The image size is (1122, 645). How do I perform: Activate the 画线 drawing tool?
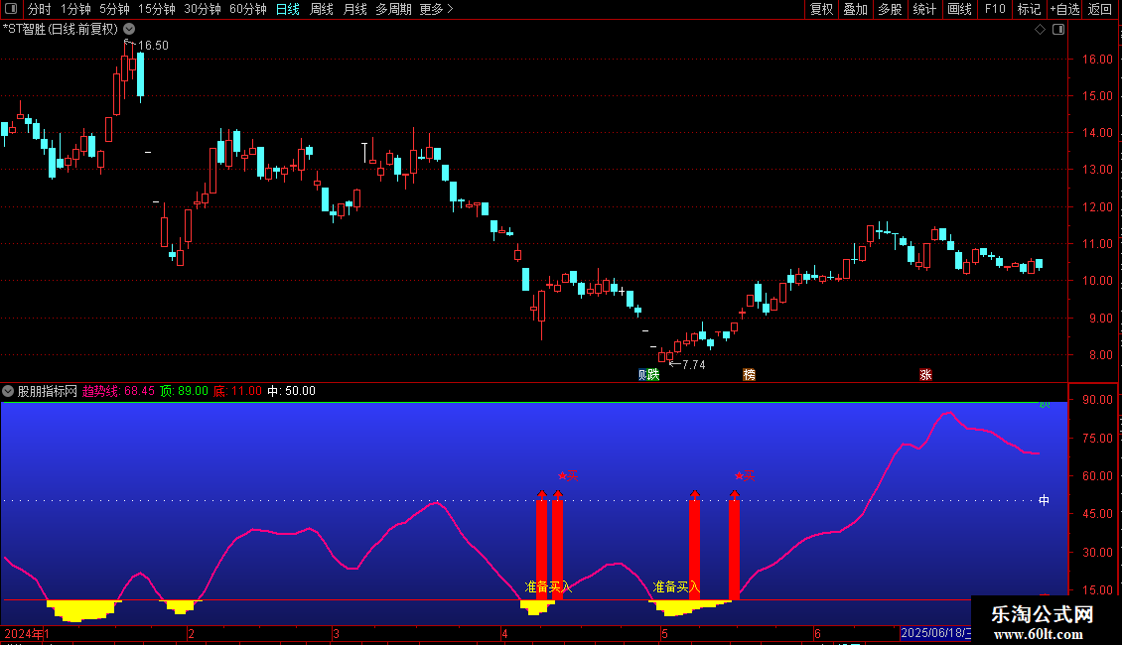point(959,9)
